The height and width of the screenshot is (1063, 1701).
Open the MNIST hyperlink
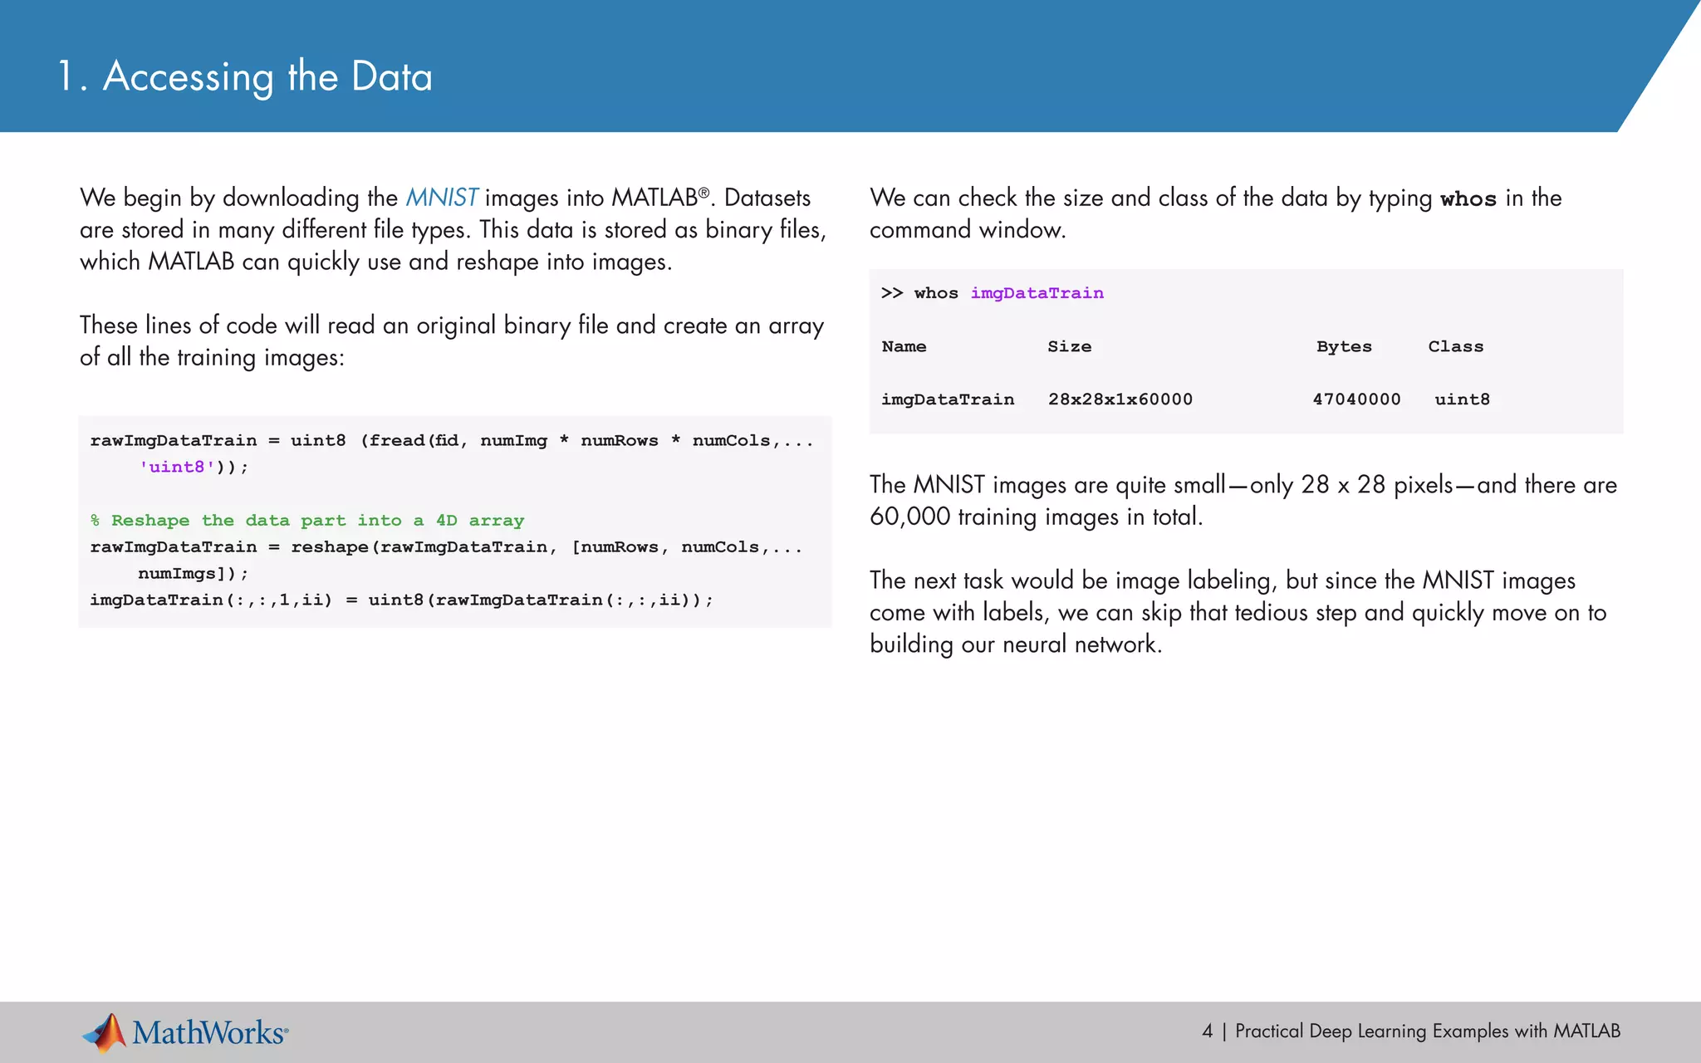click(x=441, y=198)
